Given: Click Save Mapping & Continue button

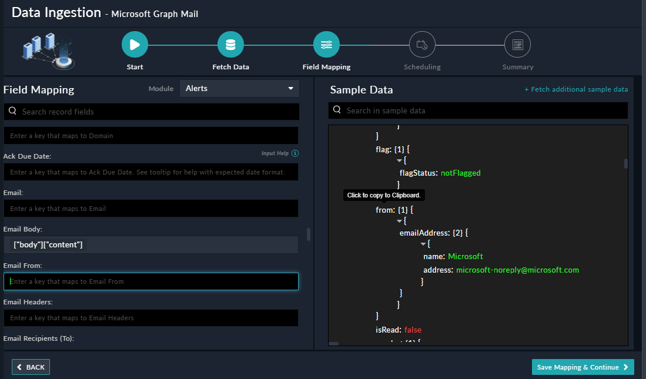Looking at the screenshot, I should (x=583, y=367).
